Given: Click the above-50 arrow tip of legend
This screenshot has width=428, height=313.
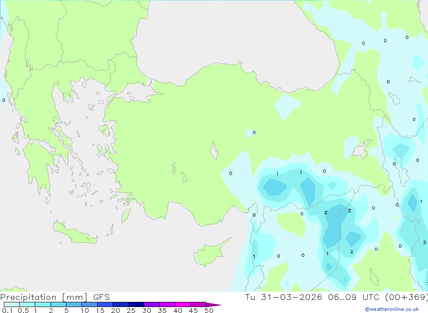Looking at the screenshot, I should [214, 305].
